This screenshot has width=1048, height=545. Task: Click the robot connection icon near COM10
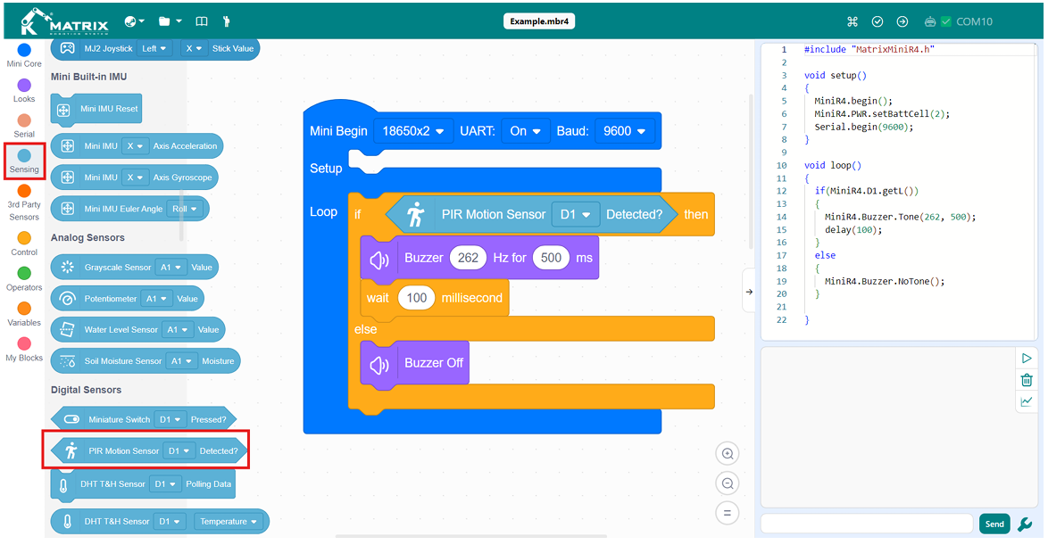point(929,21)
